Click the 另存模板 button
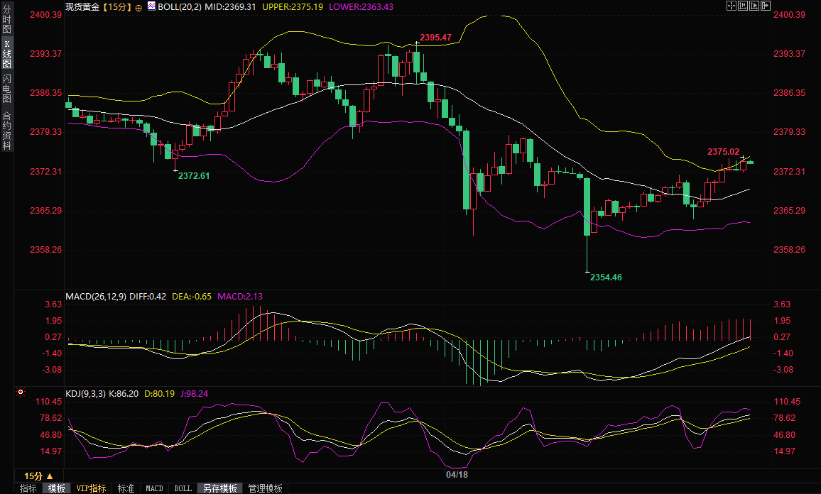The width and height of the screenshot is (821, 494). click(x=219, y=488)
